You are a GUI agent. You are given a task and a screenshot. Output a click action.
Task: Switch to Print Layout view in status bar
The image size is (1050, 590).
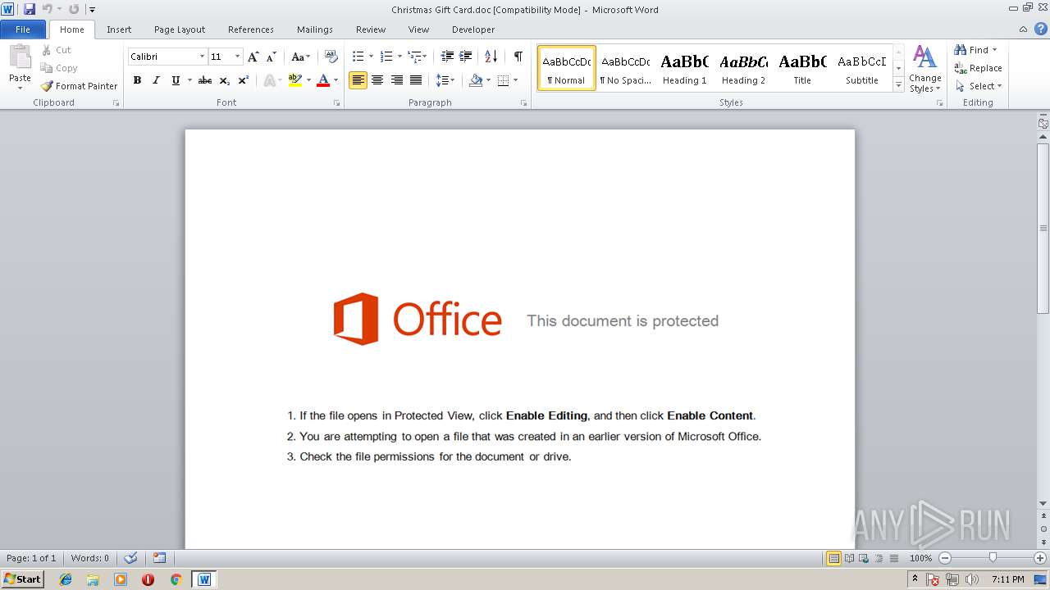[x=833, y=558]
